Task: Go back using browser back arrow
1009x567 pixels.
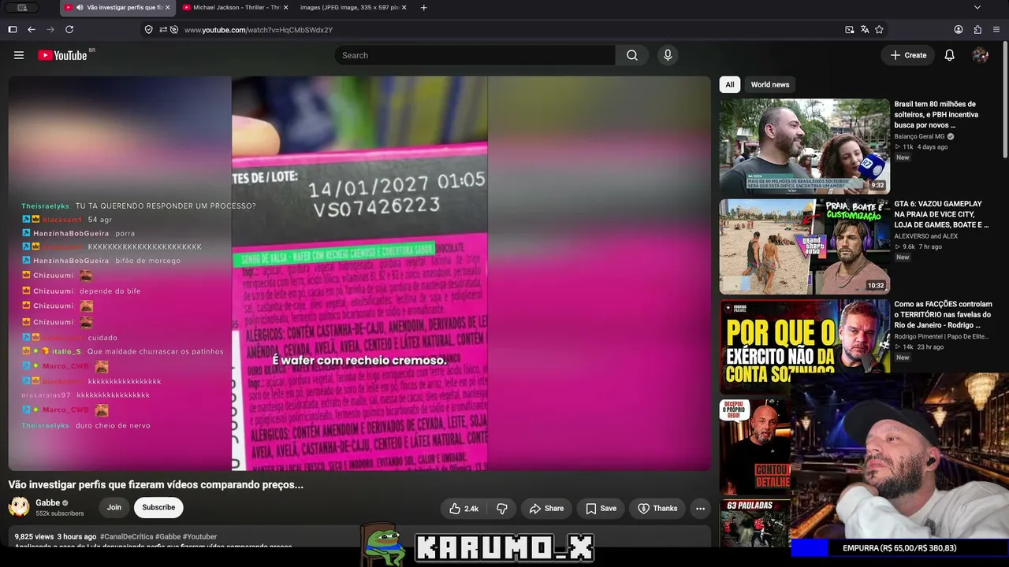Action: (x=32, y=29)
